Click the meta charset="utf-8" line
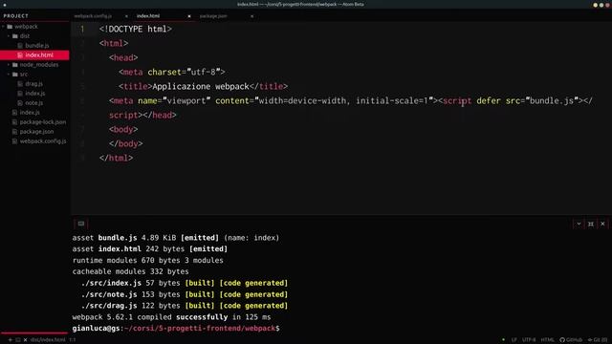The height and width of the screenshot is (344, 612). point(172,73)
